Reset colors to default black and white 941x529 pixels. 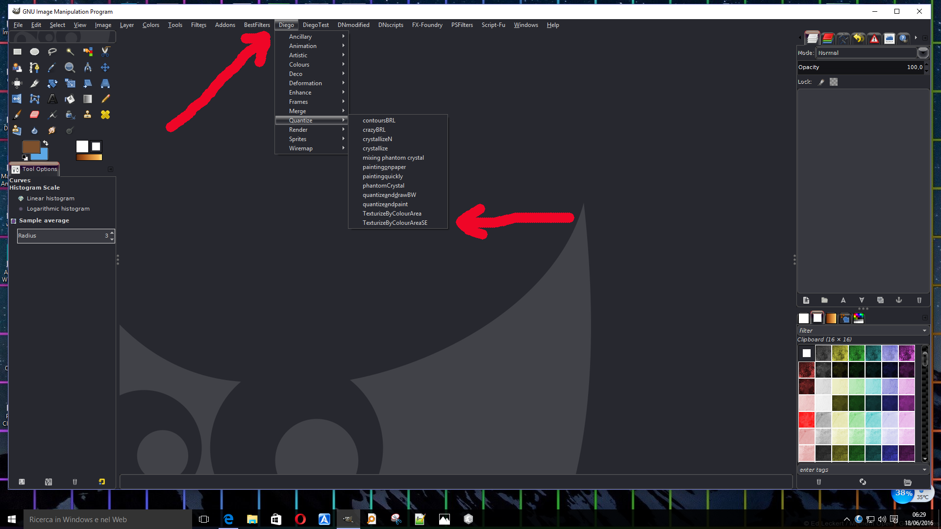click(25, 158)
